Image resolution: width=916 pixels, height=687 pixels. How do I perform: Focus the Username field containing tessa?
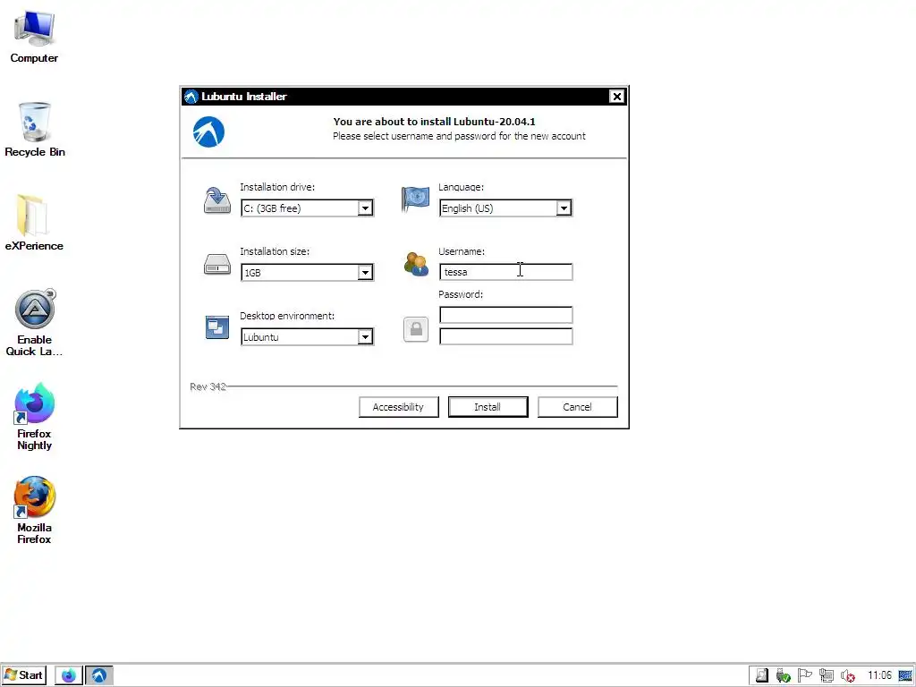(x=506, y=272)
